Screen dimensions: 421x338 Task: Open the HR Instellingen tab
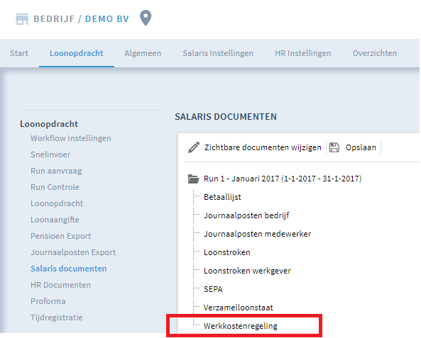click(x=303, y=53)
